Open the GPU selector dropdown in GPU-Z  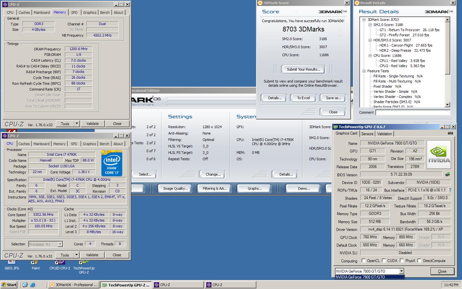click(x=401, y=271)
